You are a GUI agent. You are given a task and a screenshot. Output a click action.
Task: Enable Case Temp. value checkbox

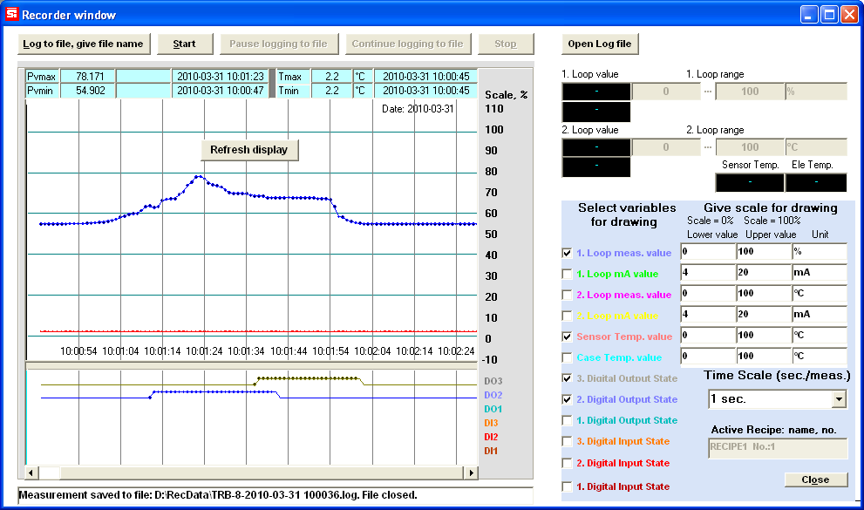click(567, 357)
